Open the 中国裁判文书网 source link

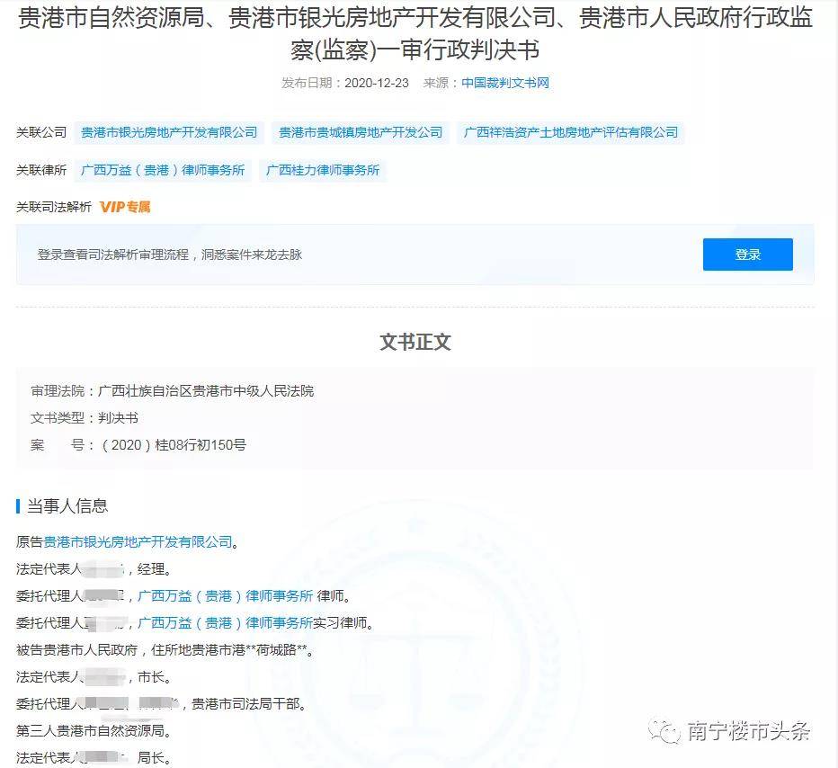[x=505, y=83]
